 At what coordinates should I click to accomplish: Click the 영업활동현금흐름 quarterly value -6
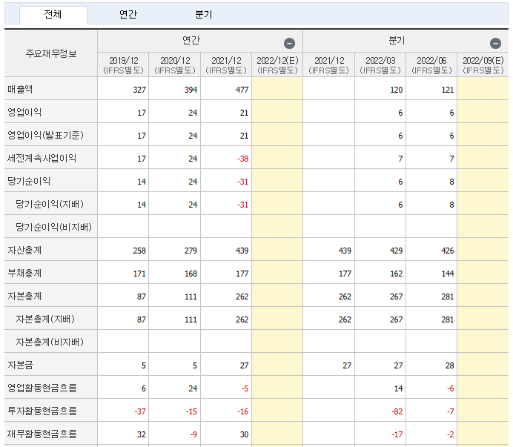[x=451, y=388]
